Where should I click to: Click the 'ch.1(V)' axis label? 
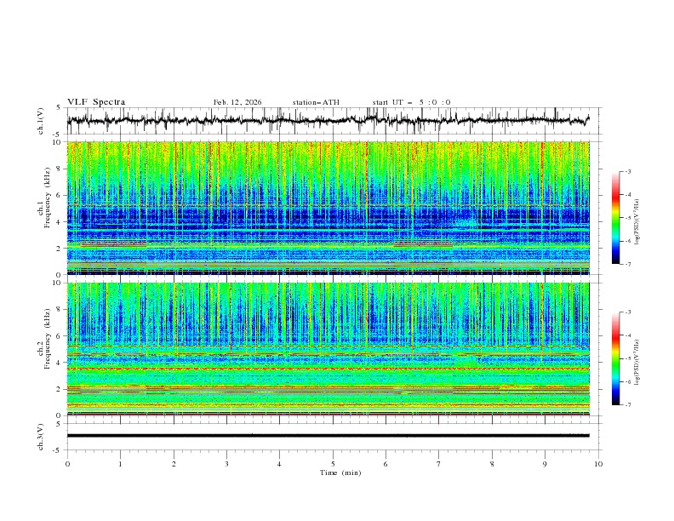click(41, 121)
